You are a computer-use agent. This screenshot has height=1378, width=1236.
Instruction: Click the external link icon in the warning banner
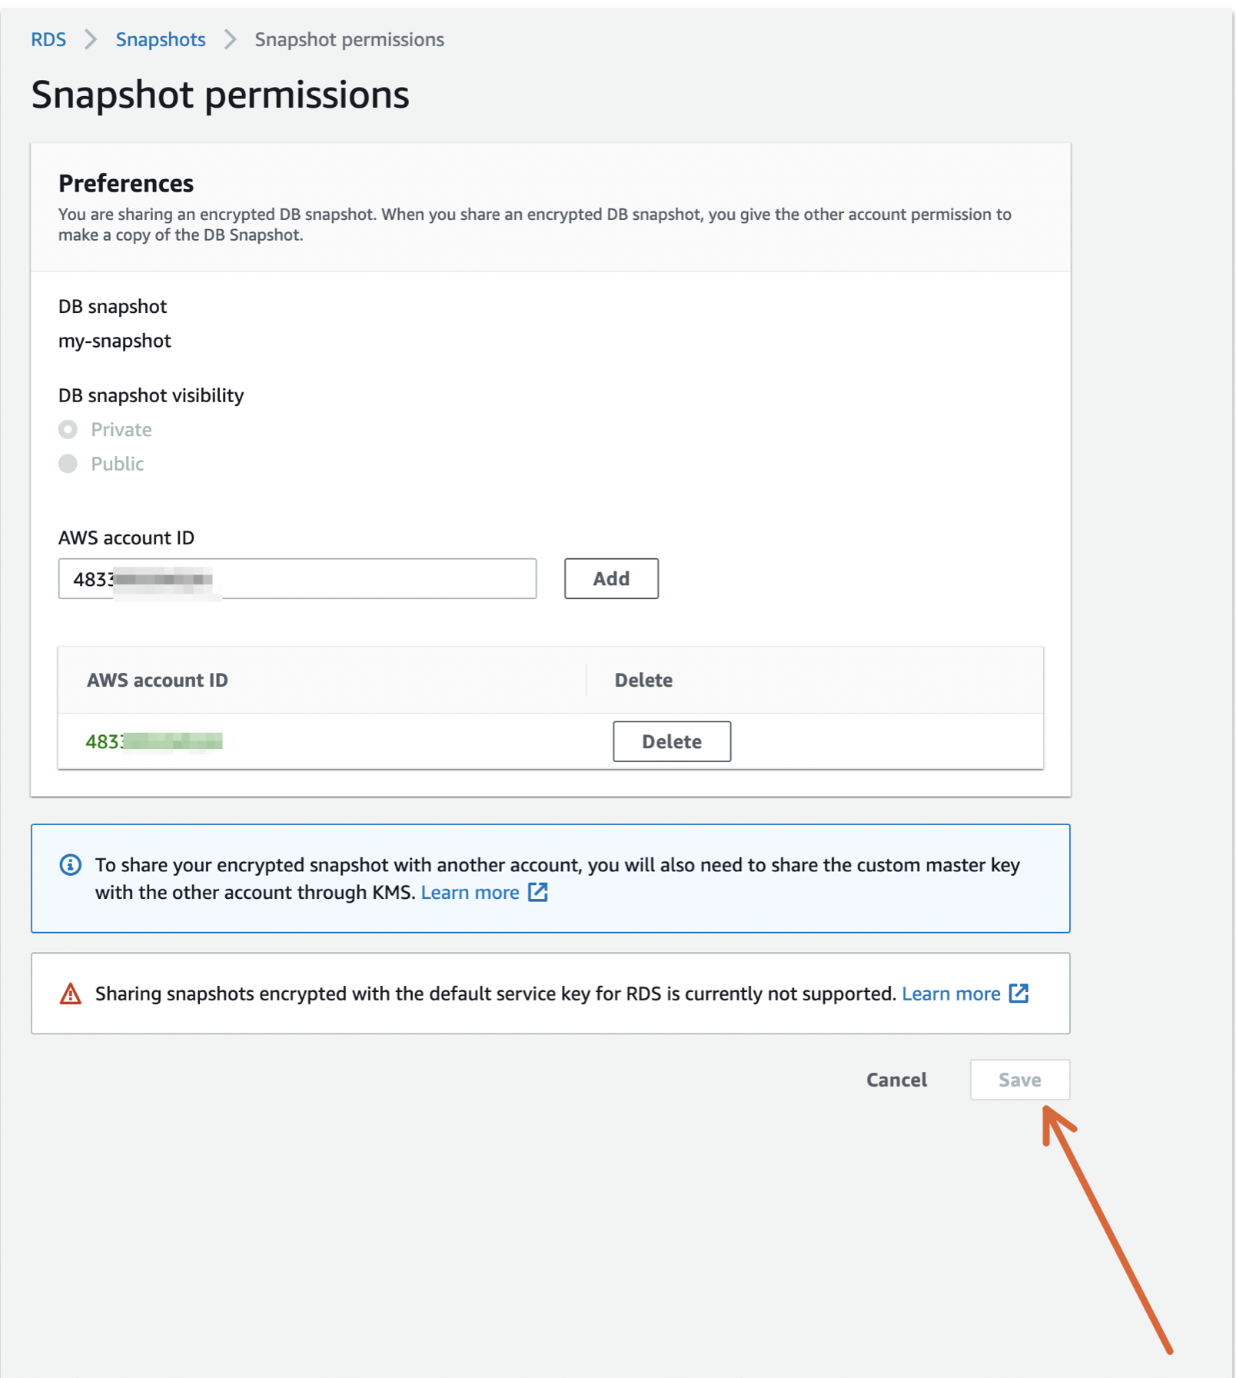[1020, 994]
